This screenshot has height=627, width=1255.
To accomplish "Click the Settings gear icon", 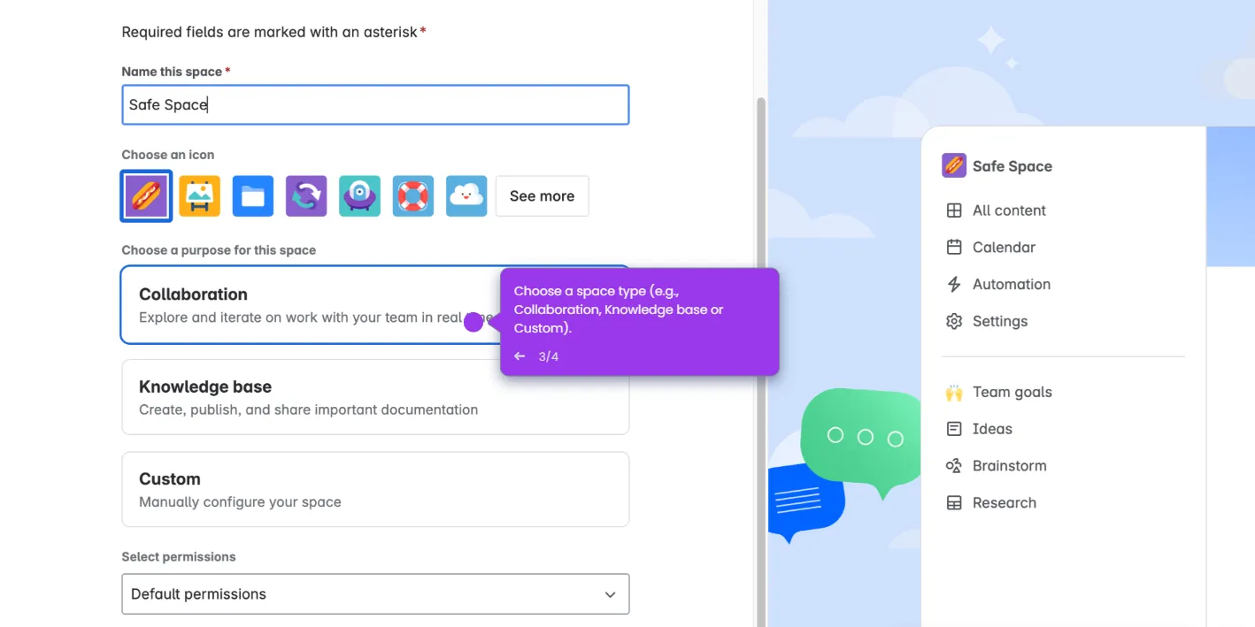I will (954, 321).
